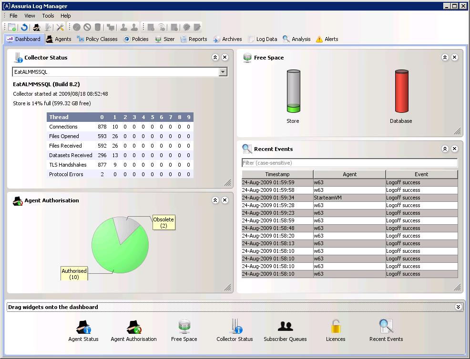Open the collector selection dropdown

tap(223, 72)
